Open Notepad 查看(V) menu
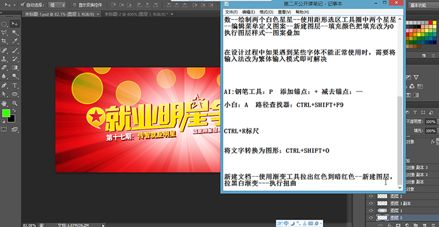This screenshot has width=439, height=227. click(284, 12)
